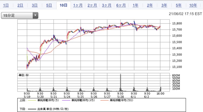Open the 2ヶ月 chart range
Screen dimensions: 203x112
coord(92,5)
